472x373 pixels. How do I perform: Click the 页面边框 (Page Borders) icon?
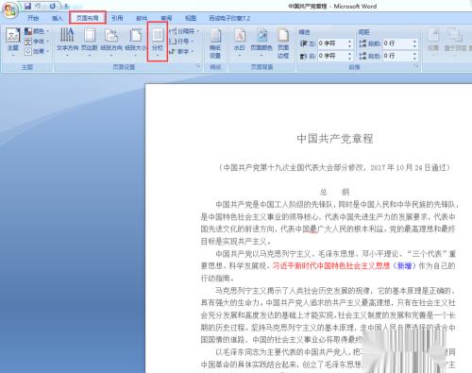283,35
